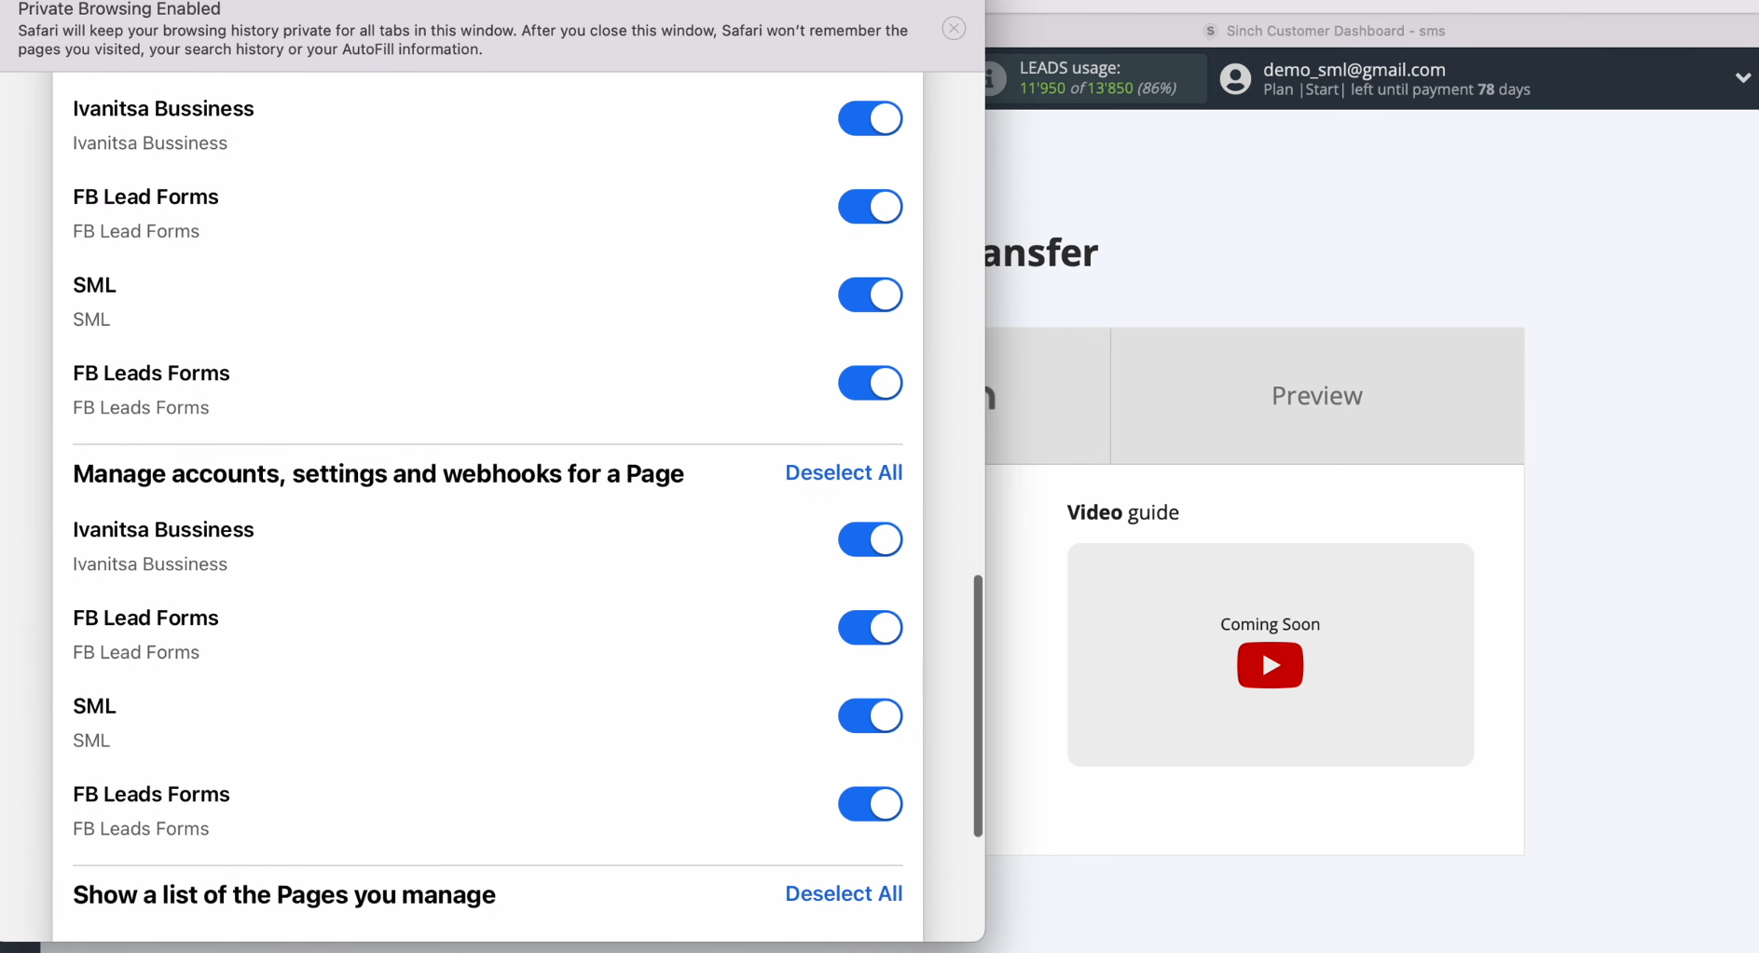Switch to the Preview tab
The width and height of the screenshot is (1759, 953).
pos(1316,396)
